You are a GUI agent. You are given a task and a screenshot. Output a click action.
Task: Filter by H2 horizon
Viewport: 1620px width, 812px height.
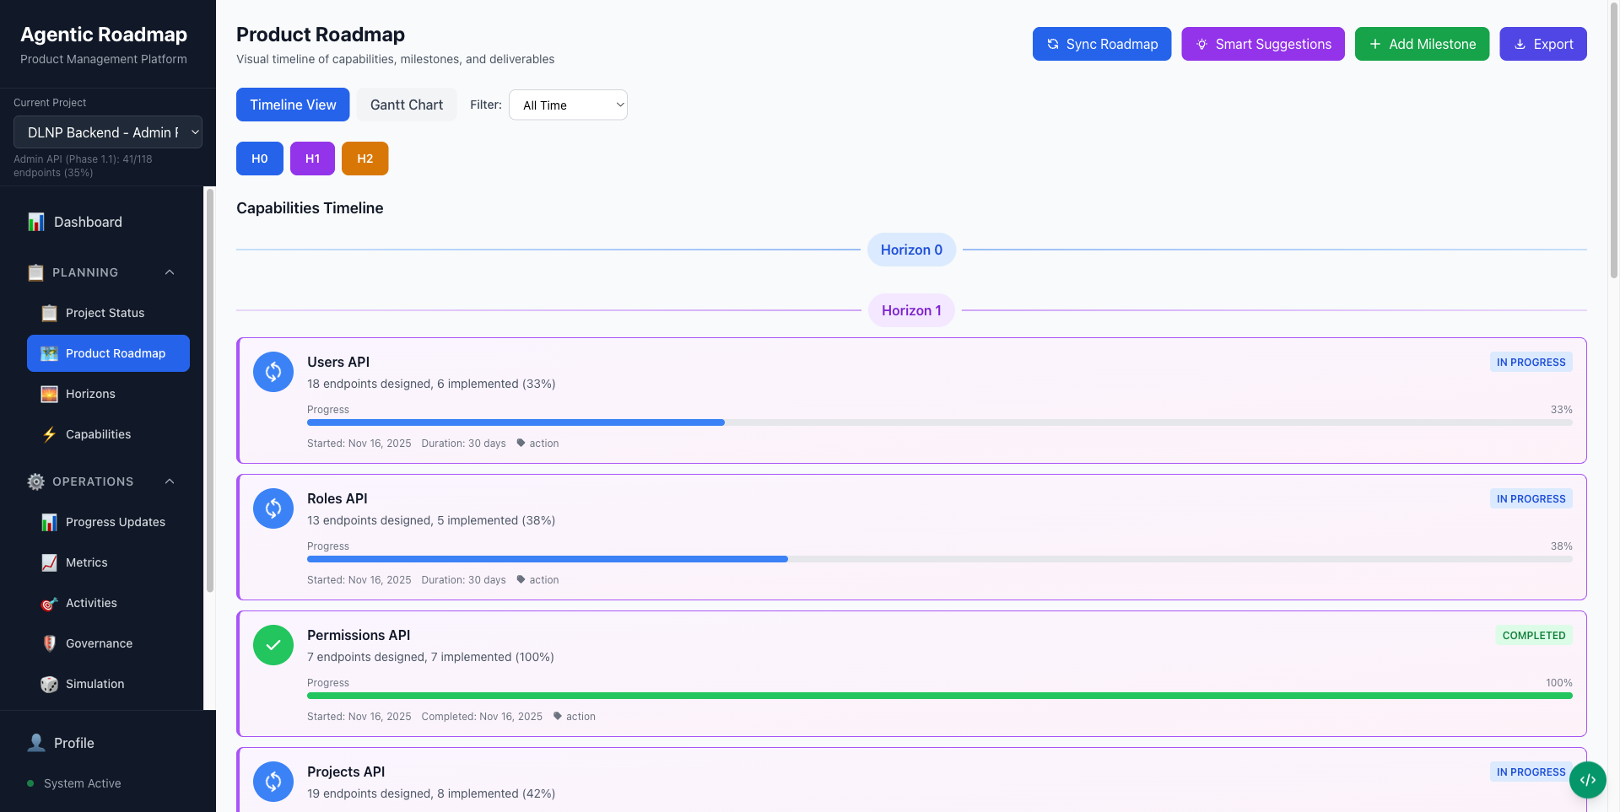tap(364, 159)
